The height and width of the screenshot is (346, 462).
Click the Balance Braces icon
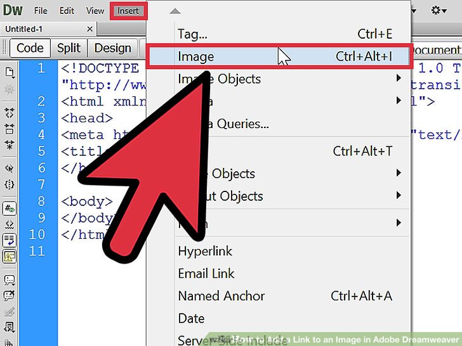point(10,185)
